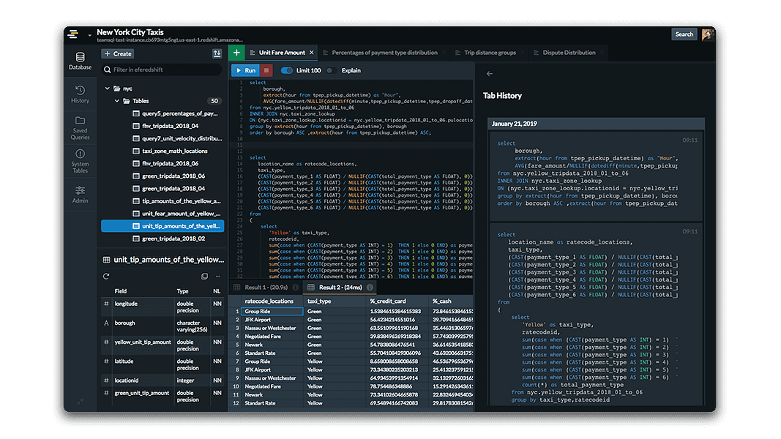The height and width of the screenshot is (439, 781).
Task: Click the info icon on Result 1 tab
Action: 296,288
